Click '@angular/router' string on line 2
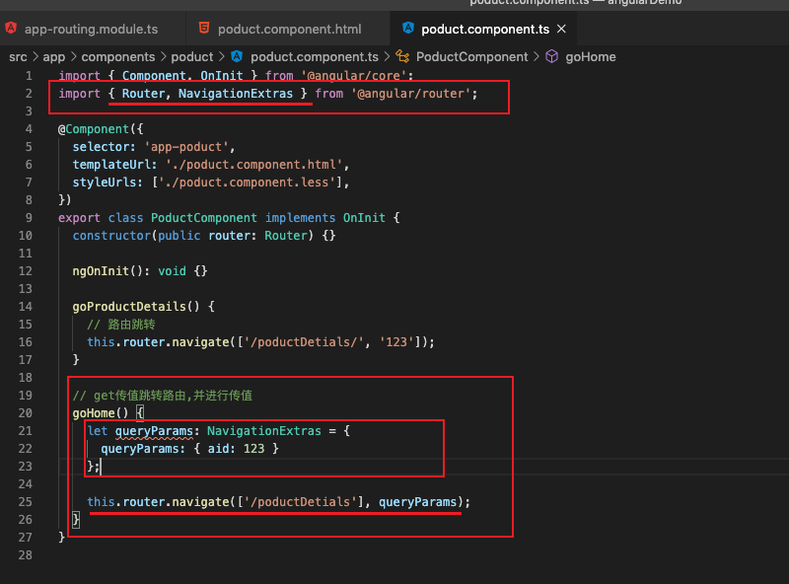Image resolution: width=789 pixels, height=584 pixels. 410,94
